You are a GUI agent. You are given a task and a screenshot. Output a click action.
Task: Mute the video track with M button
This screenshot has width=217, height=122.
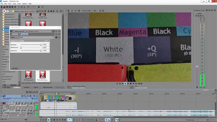(x=34, y=96)
